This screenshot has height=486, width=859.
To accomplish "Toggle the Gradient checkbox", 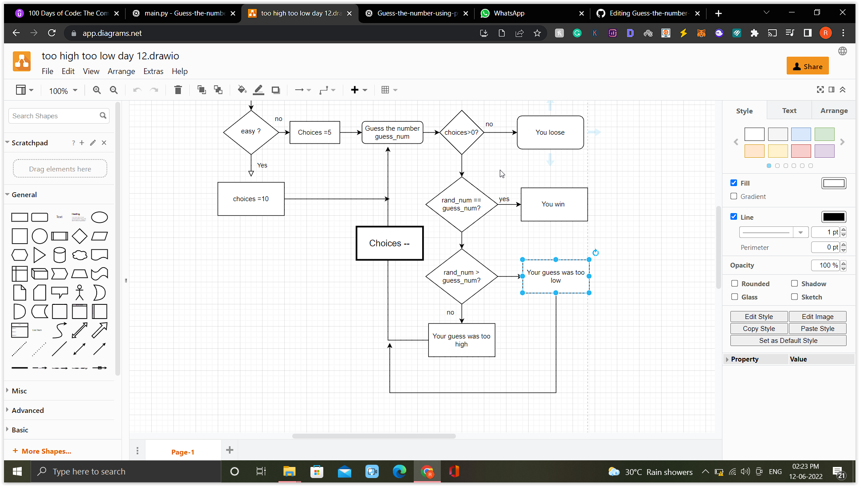I will click(734, 196).
